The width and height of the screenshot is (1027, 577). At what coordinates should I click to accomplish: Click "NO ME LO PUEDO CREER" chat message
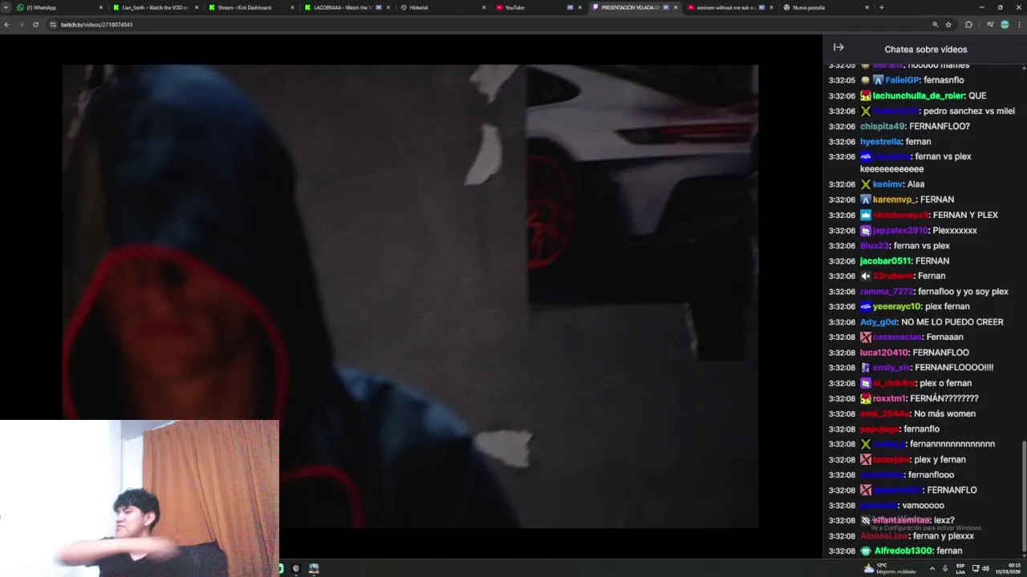pyautogui.click(x=952, y=322)
